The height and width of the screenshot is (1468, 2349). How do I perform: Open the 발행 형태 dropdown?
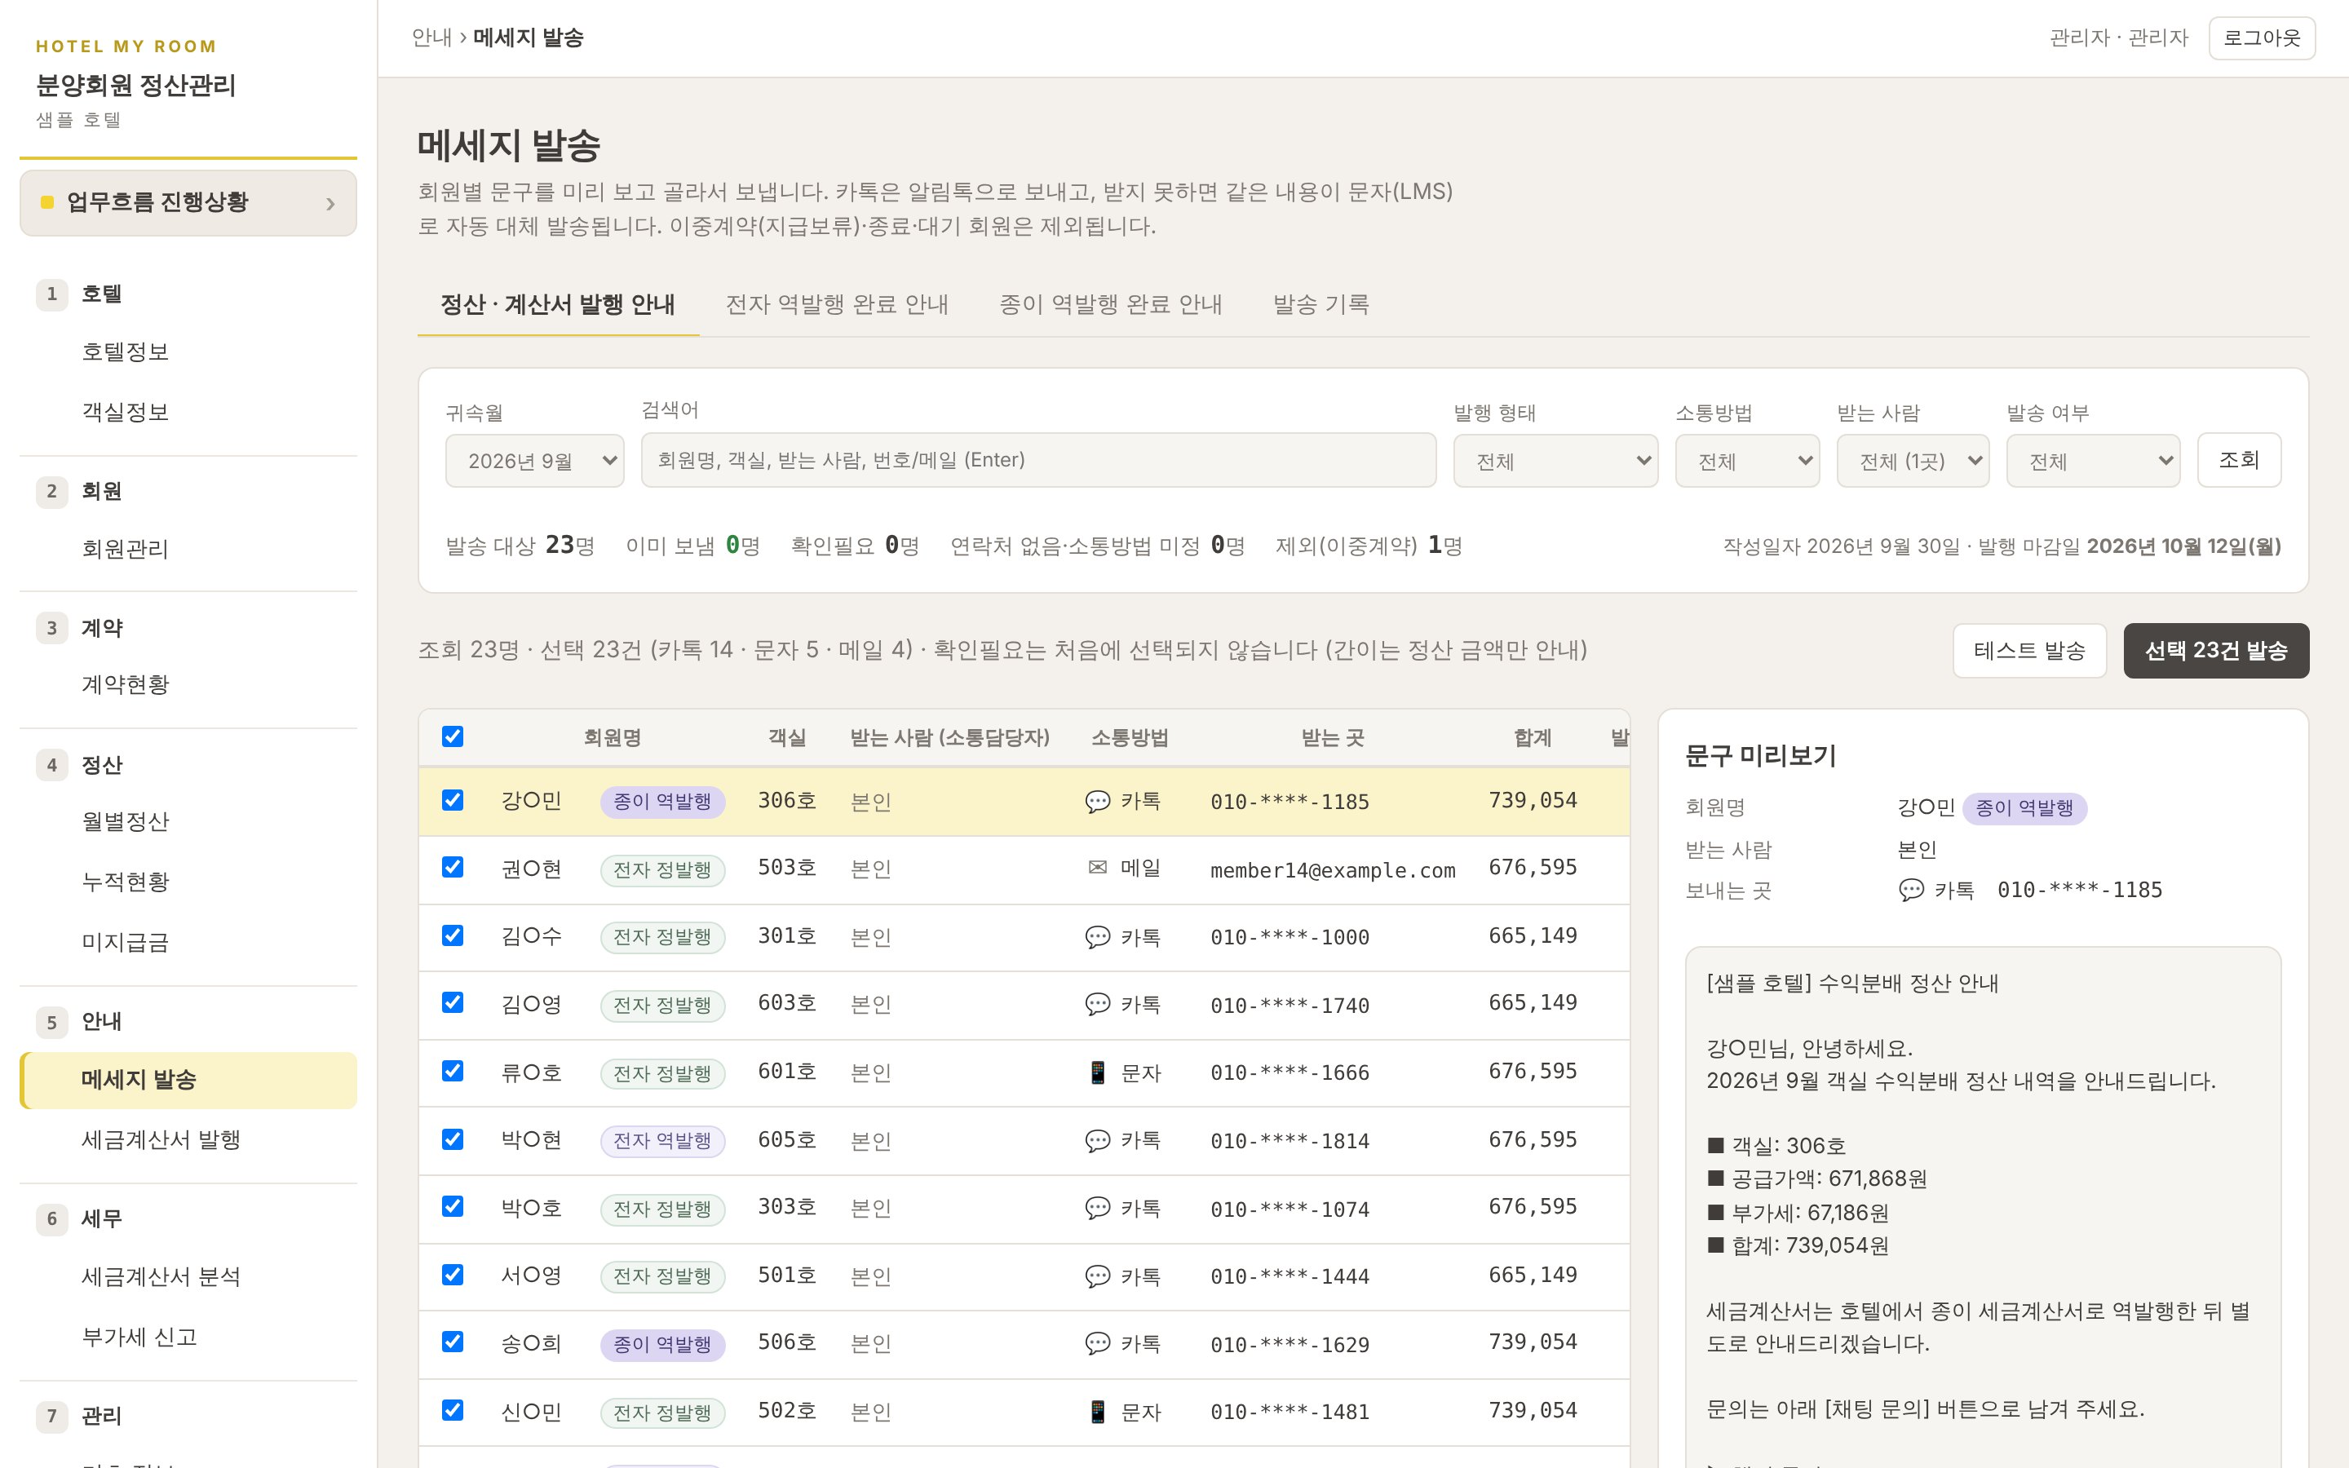pos(1555,460)
